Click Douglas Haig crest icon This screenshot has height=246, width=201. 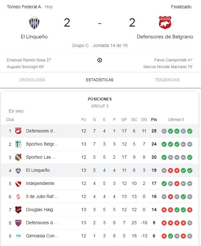coord(18,210)
